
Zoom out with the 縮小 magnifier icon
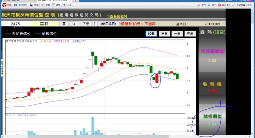(x=209, y=5)
